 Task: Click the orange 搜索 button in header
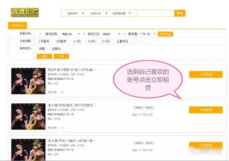coord(180,13)
